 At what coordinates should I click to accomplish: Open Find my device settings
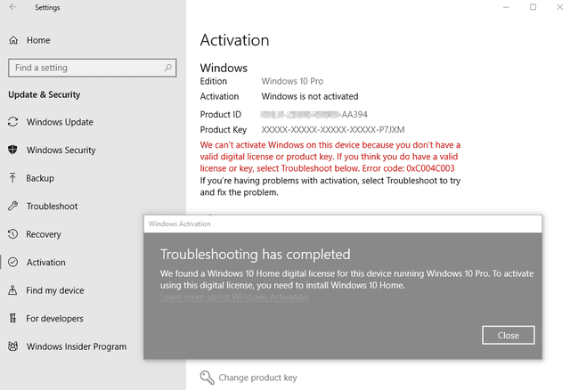pyautogui.click(x=55, y=290)
